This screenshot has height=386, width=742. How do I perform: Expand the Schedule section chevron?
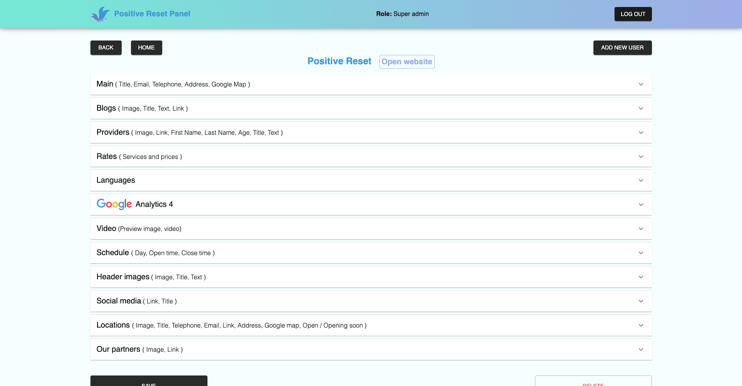pyautogui.click(x=641, y=253)
